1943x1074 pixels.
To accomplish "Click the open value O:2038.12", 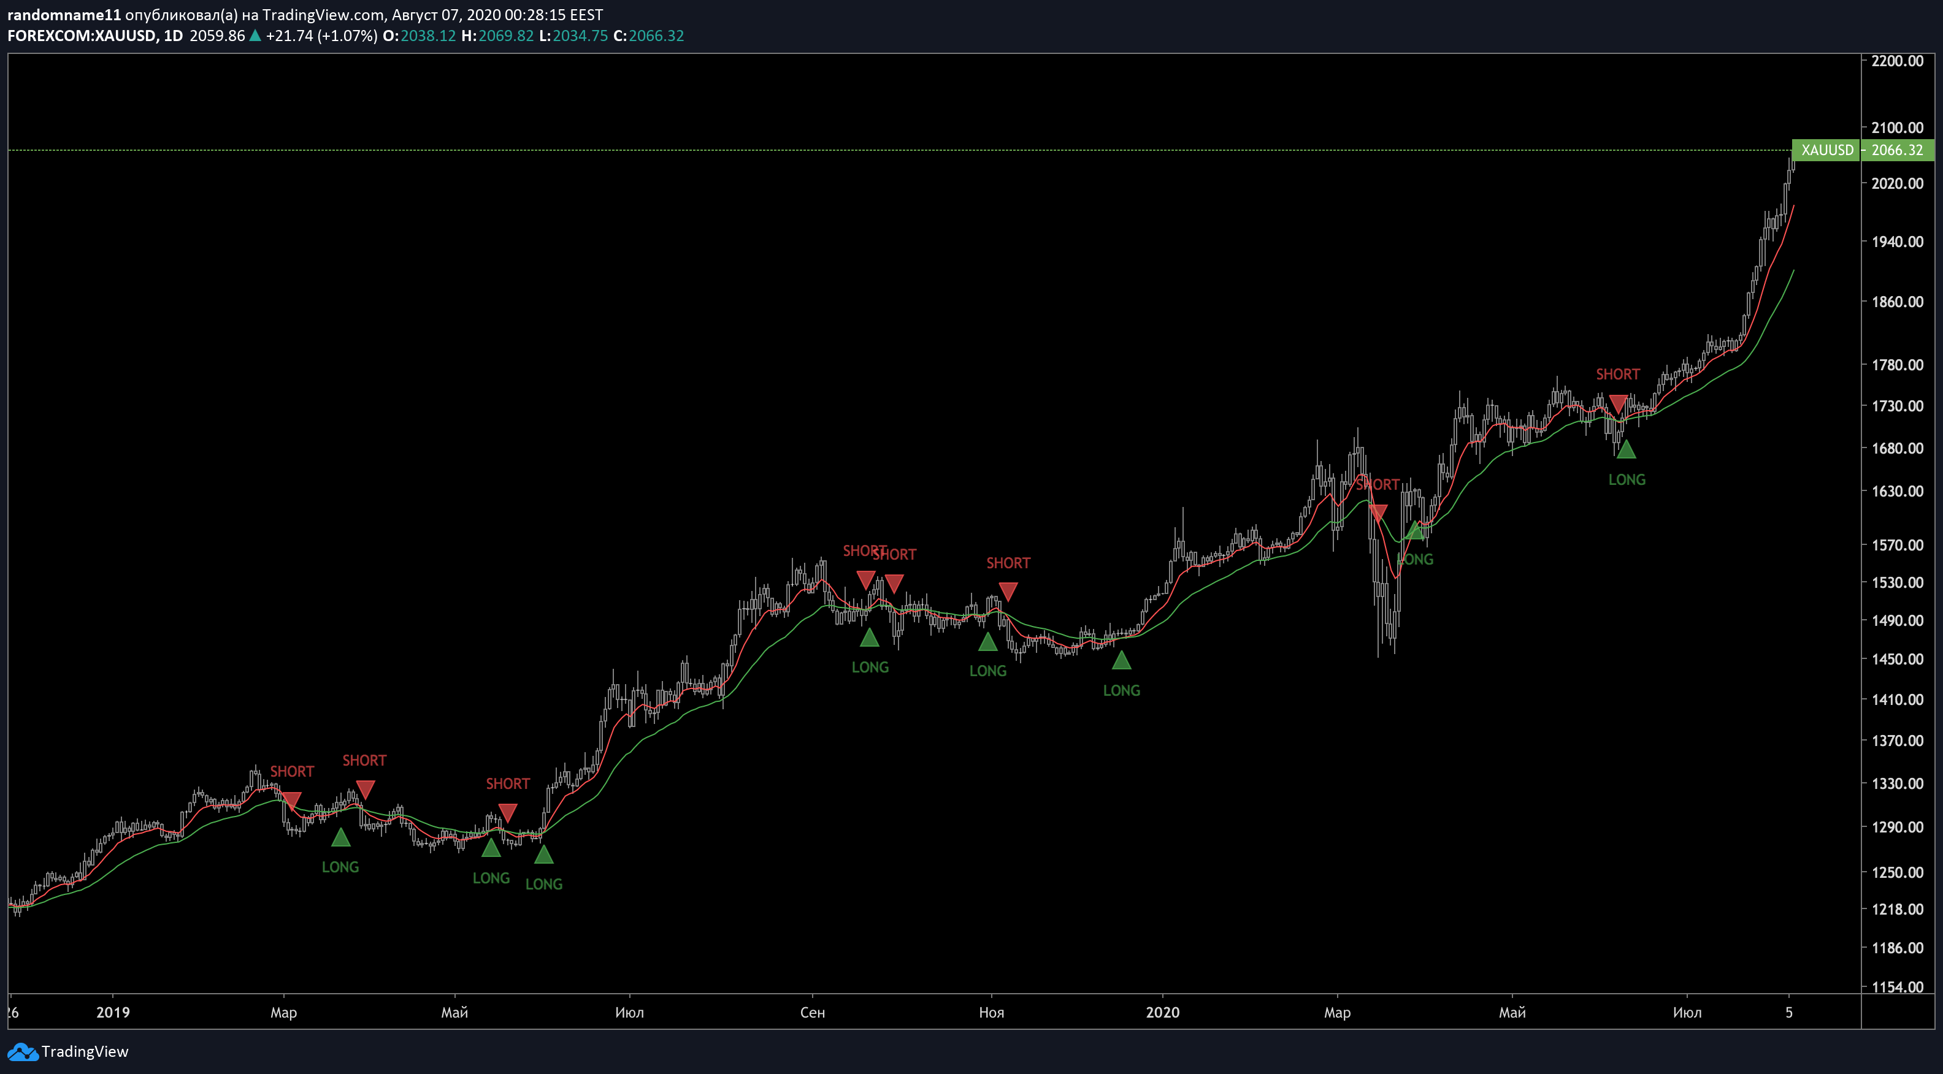I will [x=420, y=36].
